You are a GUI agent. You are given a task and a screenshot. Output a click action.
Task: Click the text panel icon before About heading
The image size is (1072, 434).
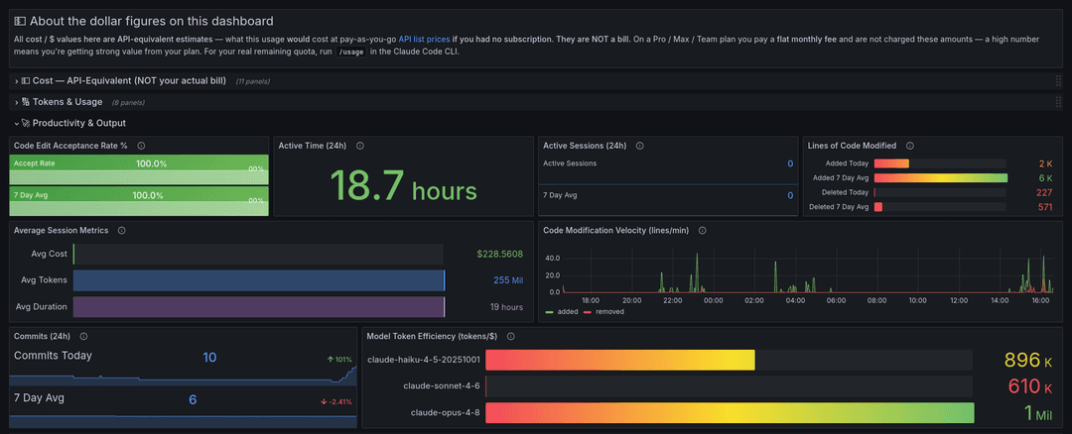21,21
